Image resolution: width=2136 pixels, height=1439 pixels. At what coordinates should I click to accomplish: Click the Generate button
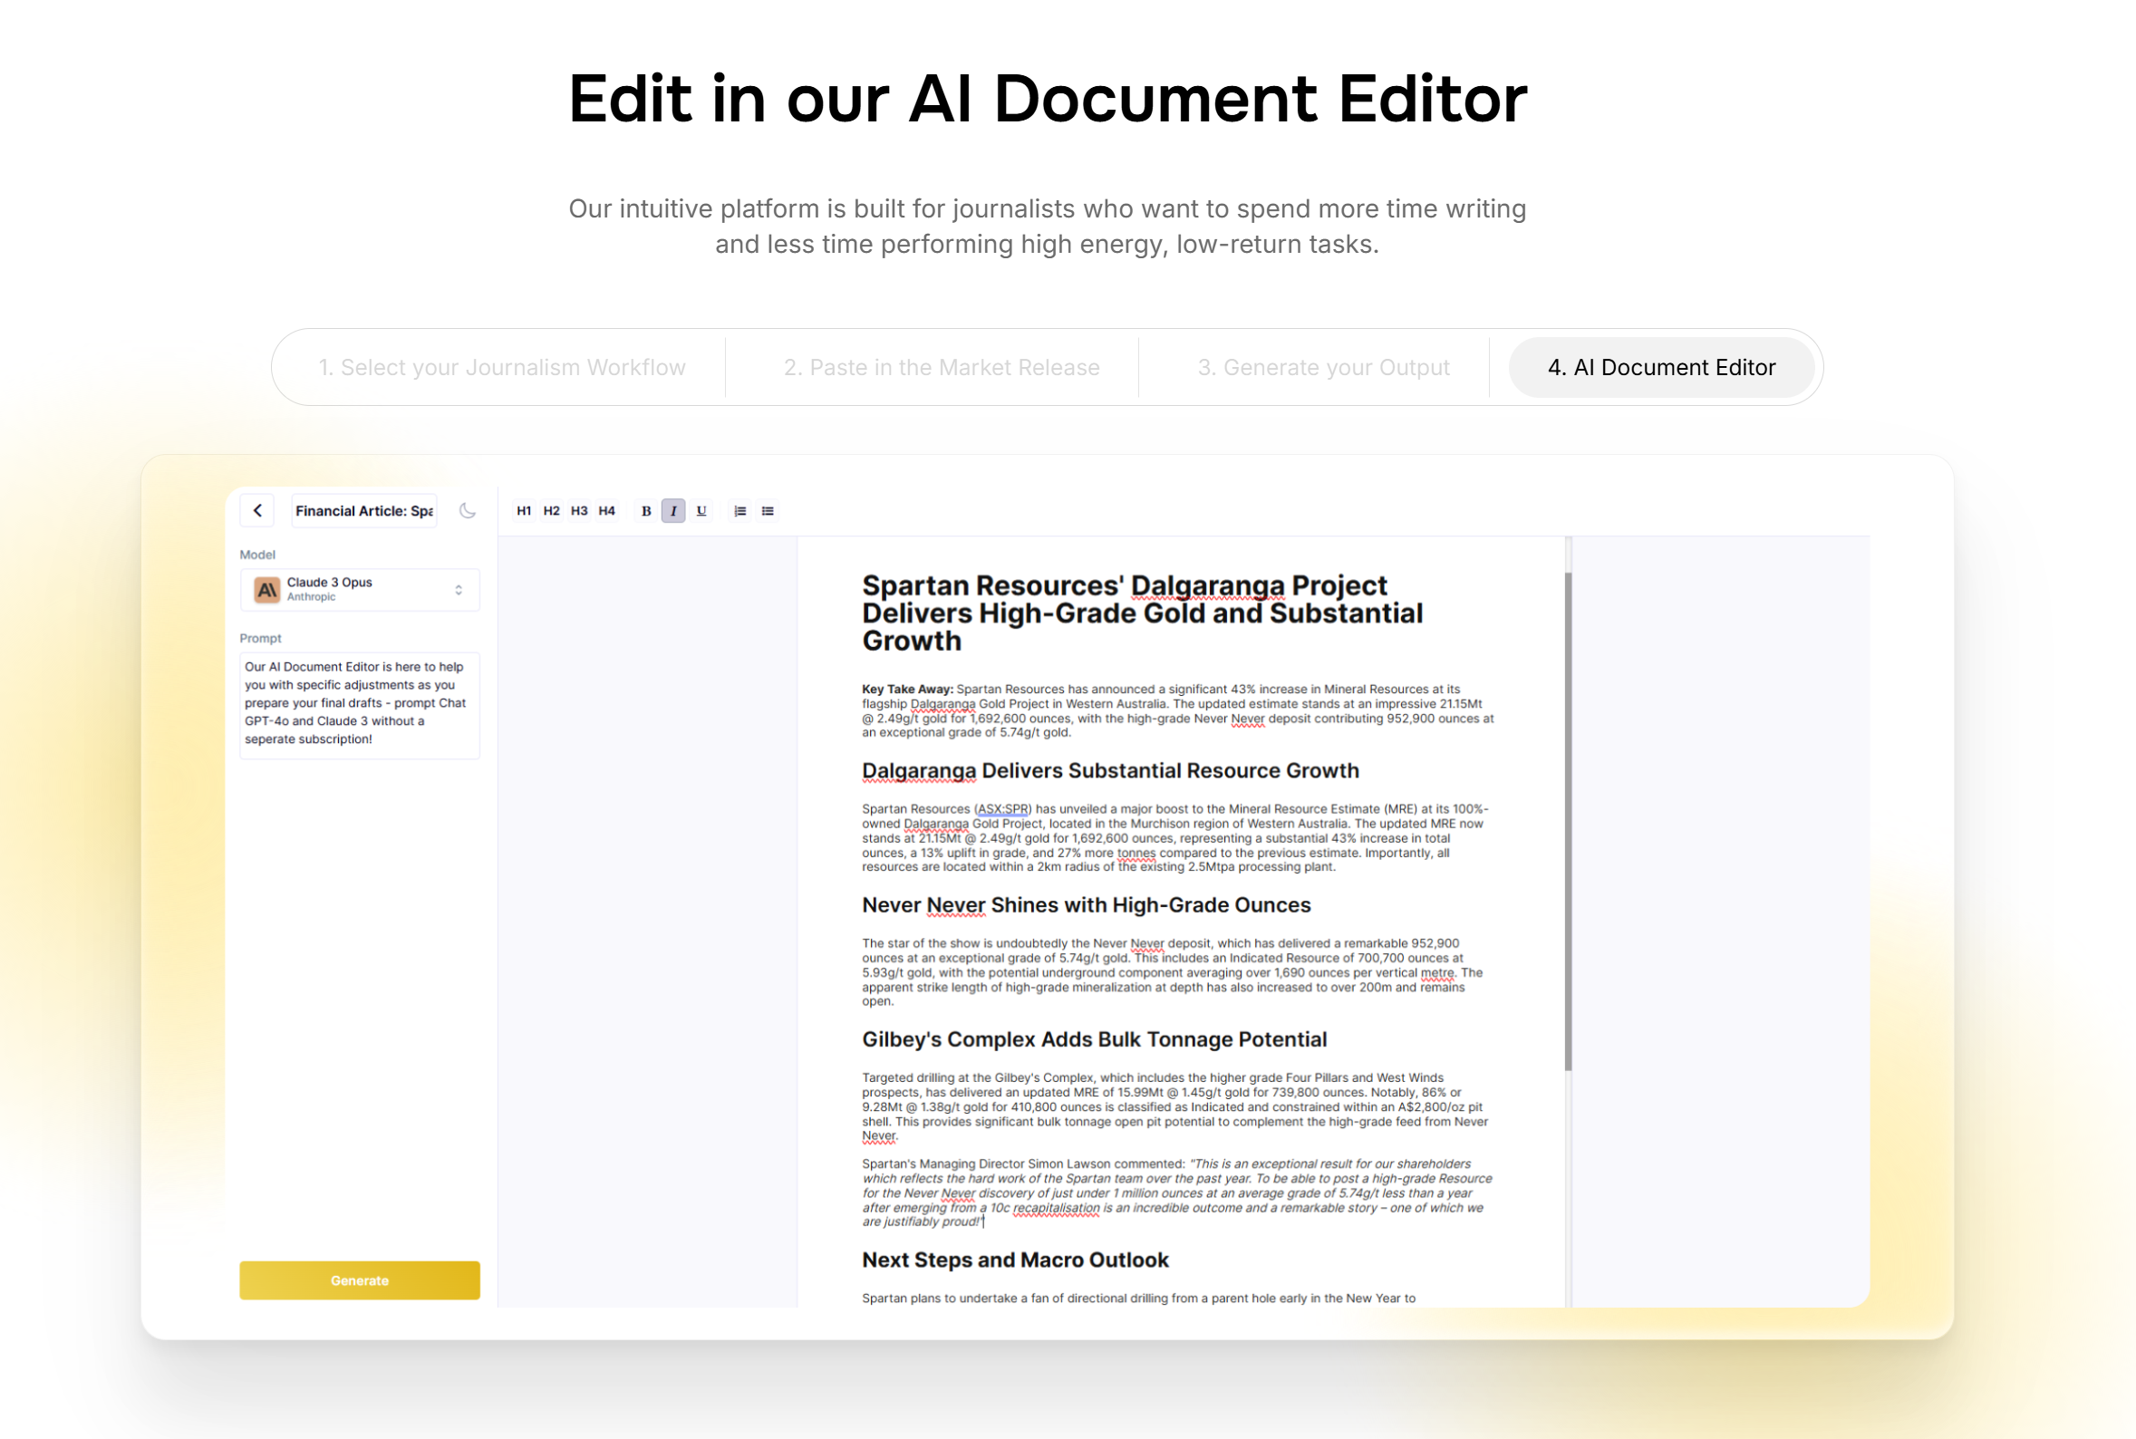tap(360, 1280)
